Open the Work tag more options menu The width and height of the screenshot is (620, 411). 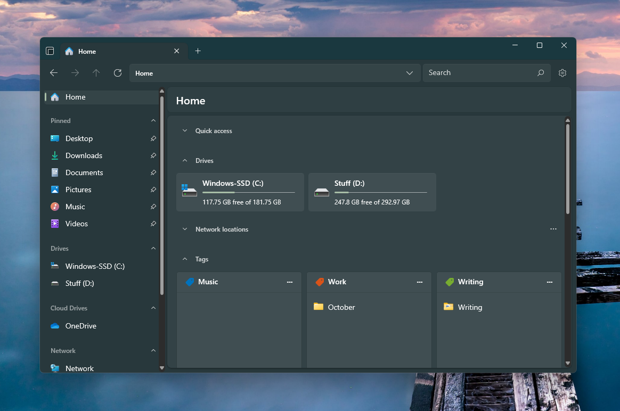420,282
